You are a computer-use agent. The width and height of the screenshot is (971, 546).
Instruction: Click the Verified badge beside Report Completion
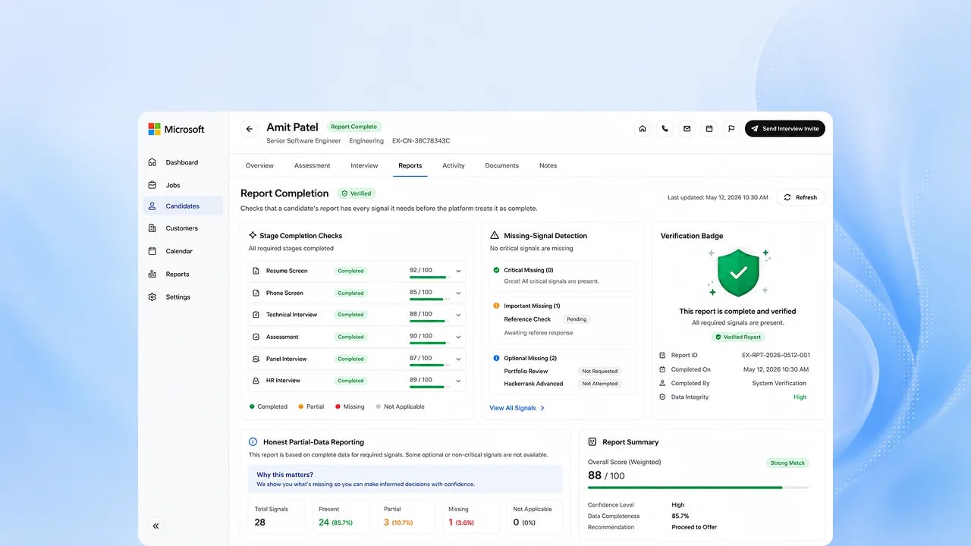click(357, 193)
